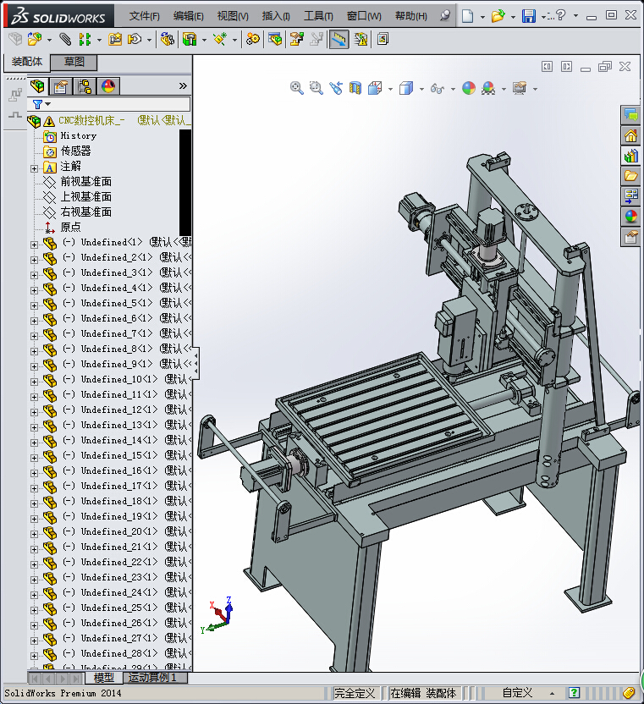Switch to the 运动算例1 motion study tab
This screenshot has width=644, height=704.
(x=151, y=679)
